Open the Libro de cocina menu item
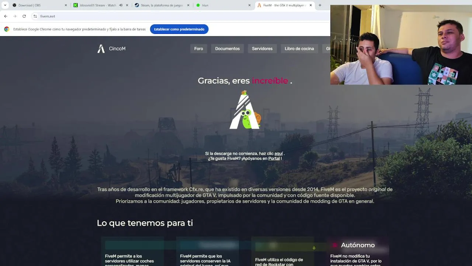Screen dimensions: 472x266 coord(299,49)
